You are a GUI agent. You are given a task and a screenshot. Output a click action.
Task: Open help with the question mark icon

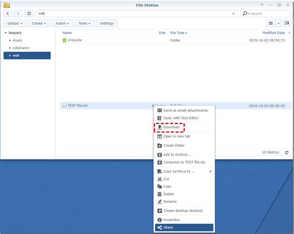(x=262, y=5)
